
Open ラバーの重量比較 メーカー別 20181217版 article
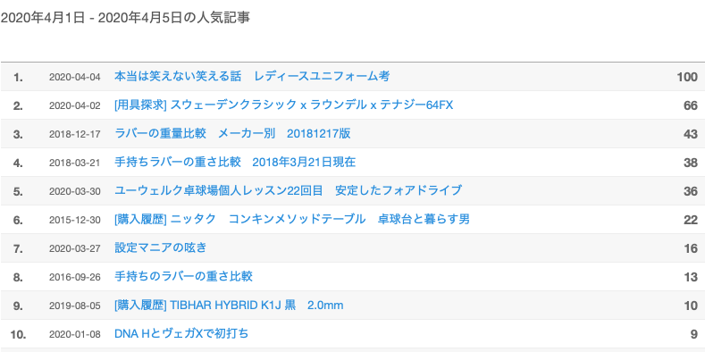pos(232,133)
